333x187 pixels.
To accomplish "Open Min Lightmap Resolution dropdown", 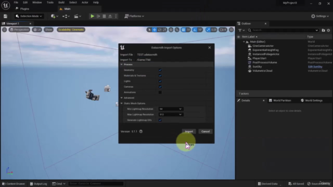I will pyautogui.click(x=171, y=109).
